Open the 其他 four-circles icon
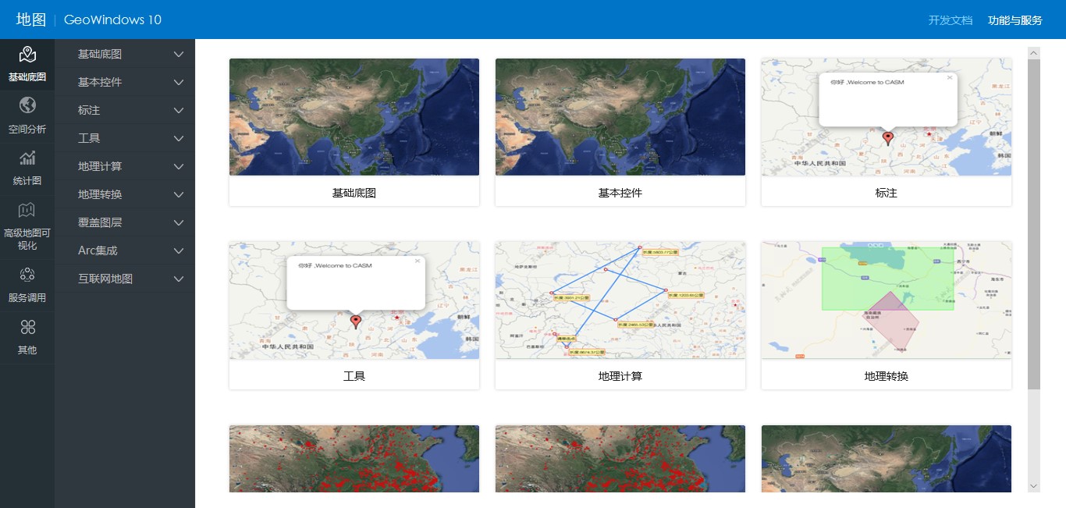This screenshot has width=1066, height=508. 27,327
